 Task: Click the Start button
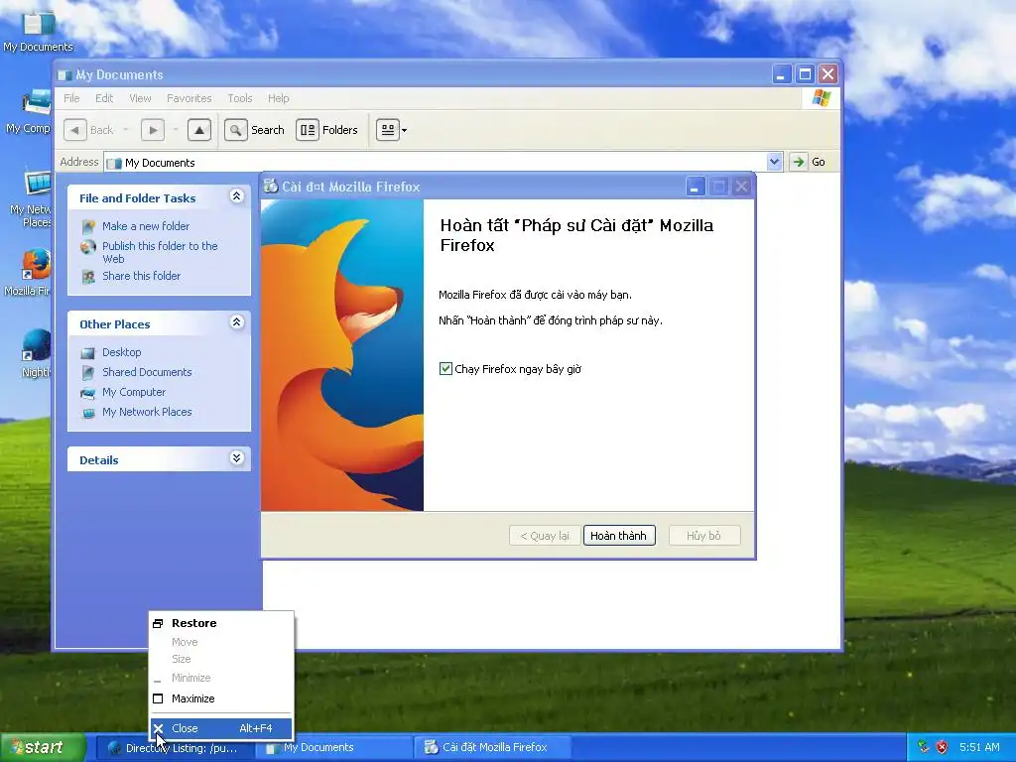tap(43, 747)
